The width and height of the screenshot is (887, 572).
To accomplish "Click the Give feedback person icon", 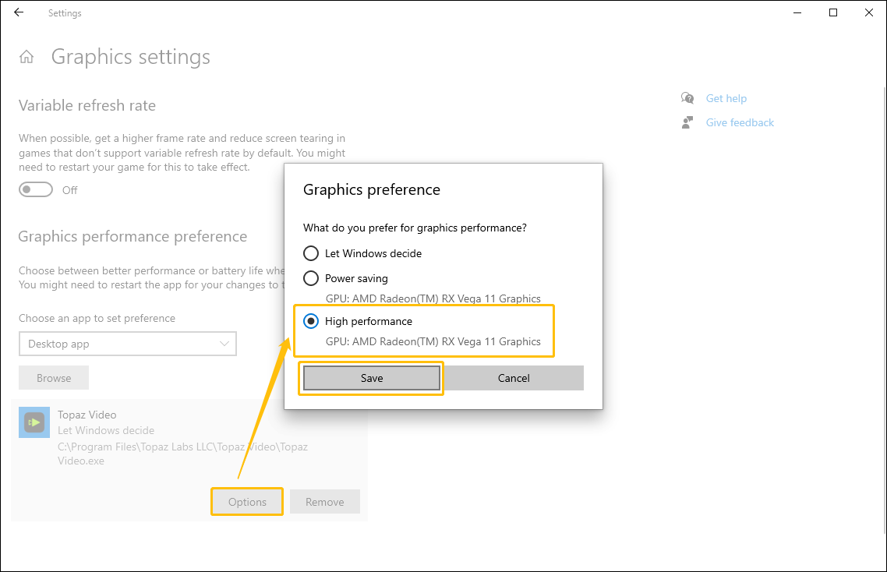I will click(x=687, y=122).
